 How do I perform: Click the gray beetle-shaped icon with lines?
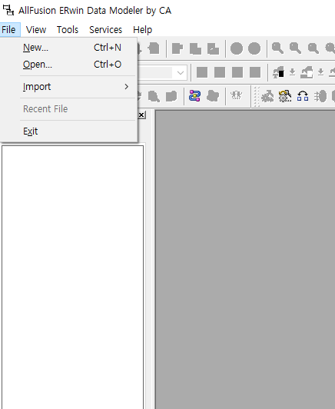320,96
